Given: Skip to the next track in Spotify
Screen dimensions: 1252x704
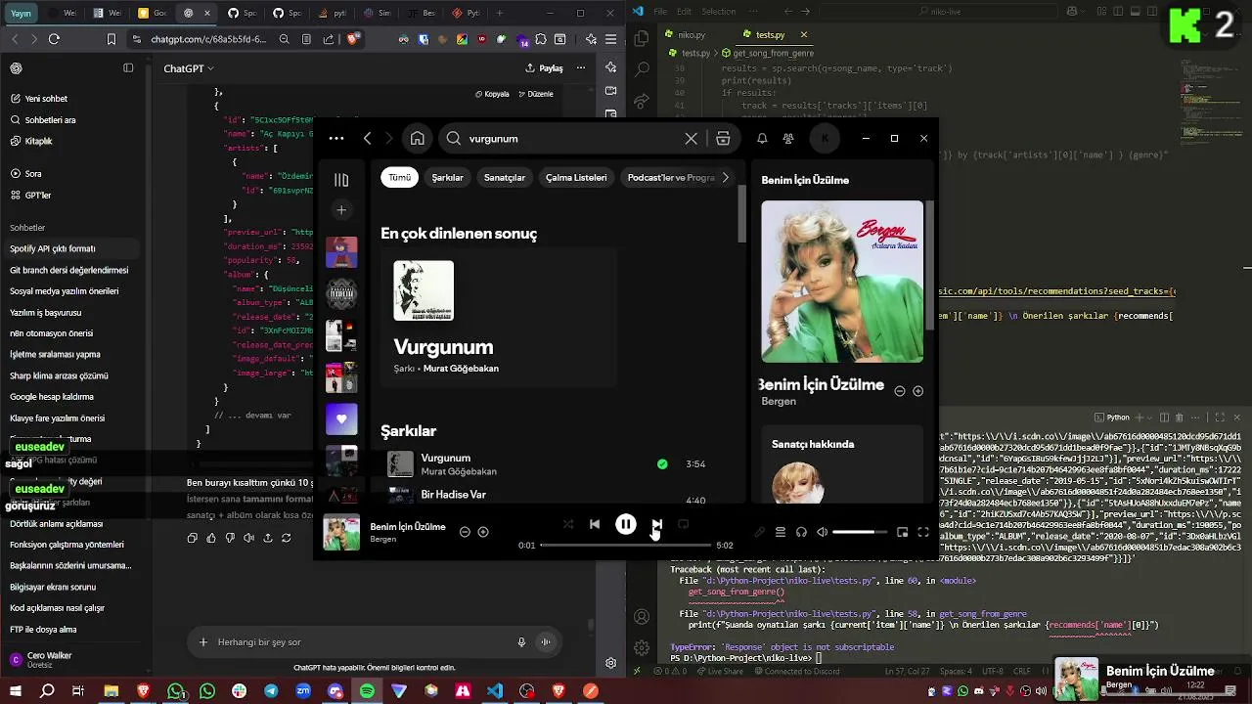Looking at the screenshot, I should click(x=657, y=524).
